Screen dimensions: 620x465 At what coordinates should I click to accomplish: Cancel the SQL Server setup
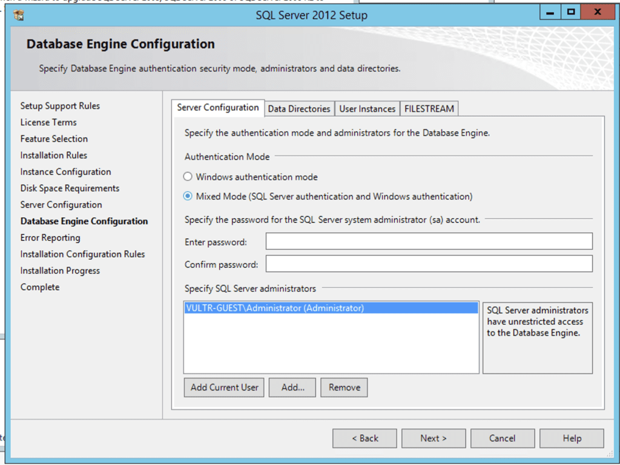coord(503,438)
